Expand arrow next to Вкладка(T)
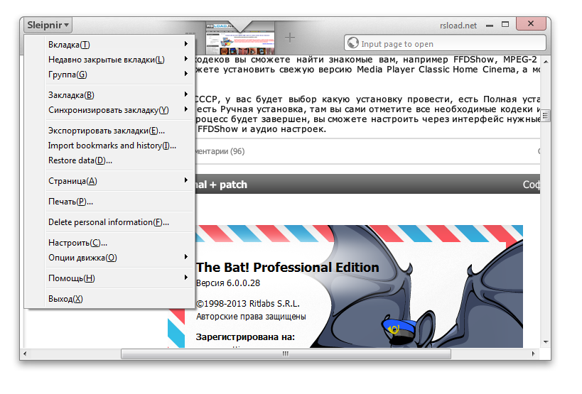The image size is (582, 394). pyautogui.click(x=186, y=44)
